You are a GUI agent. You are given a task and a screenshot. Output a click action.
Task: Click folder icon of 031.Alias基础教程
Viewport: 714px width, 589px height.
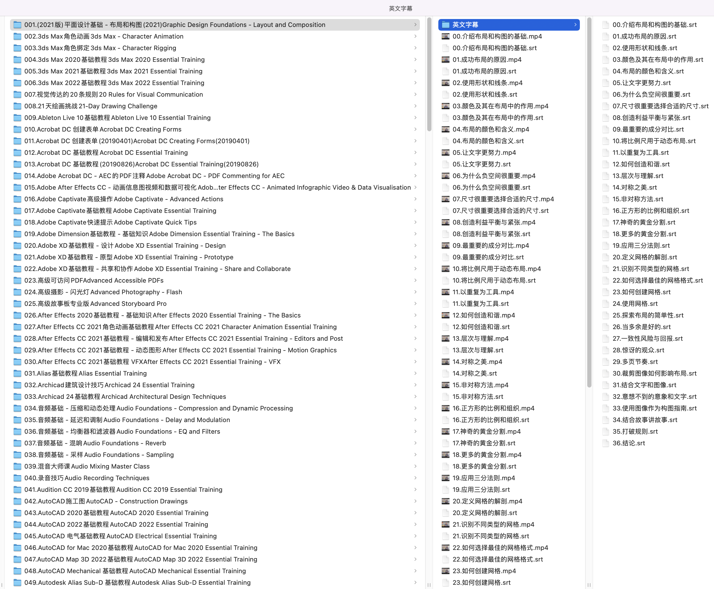click(17, 373)
